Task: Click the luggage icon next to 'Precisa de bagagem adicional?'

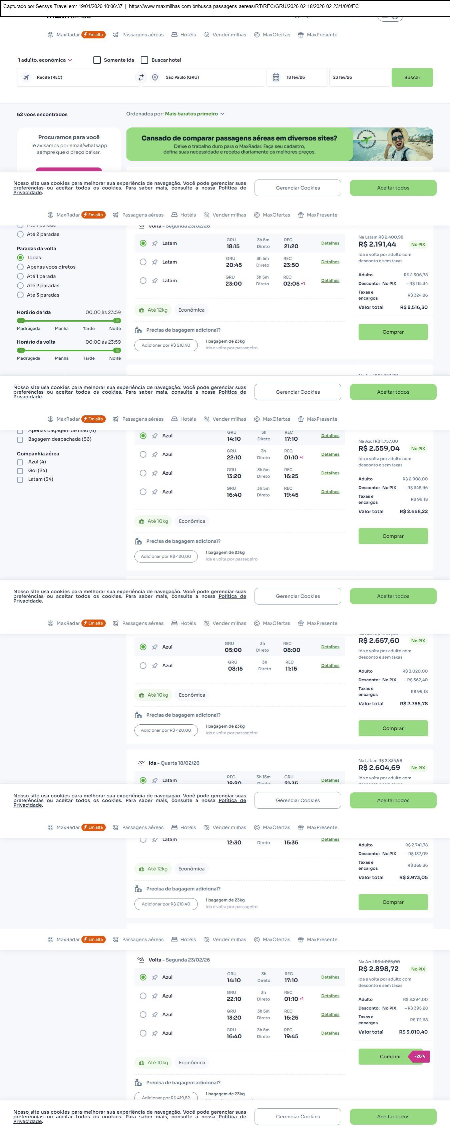Action: [x=138, y=330]
